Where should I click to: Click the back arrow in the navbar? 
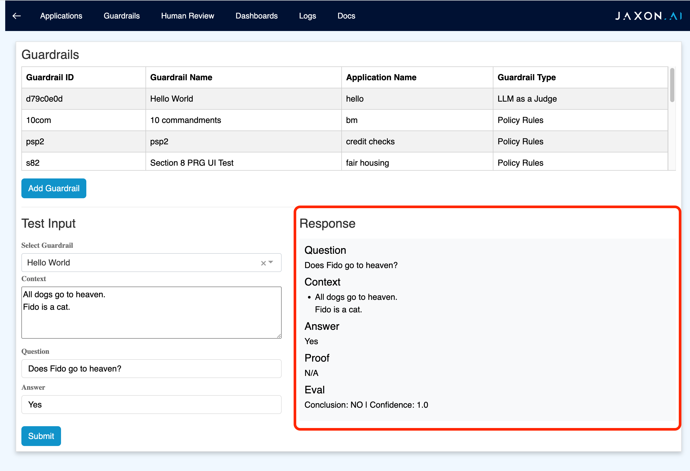[x=17, y=16]
